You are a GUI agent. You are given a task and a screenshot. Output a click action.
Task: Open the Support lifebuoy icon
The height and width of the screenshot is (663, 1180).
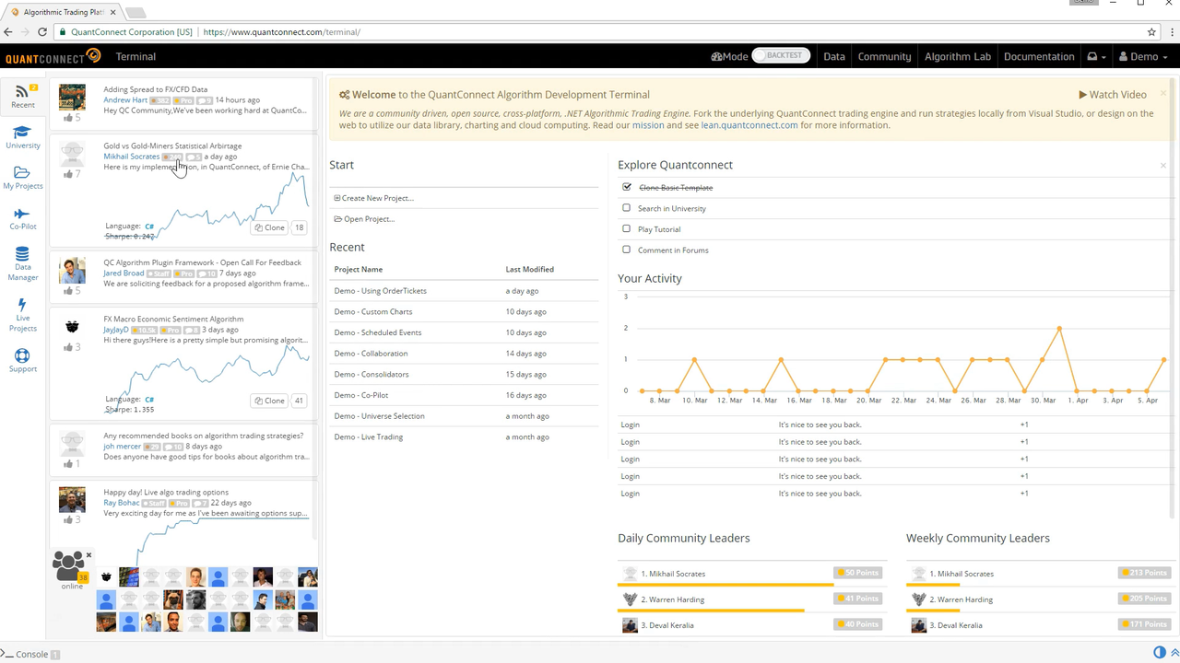(x=22, y=356)
